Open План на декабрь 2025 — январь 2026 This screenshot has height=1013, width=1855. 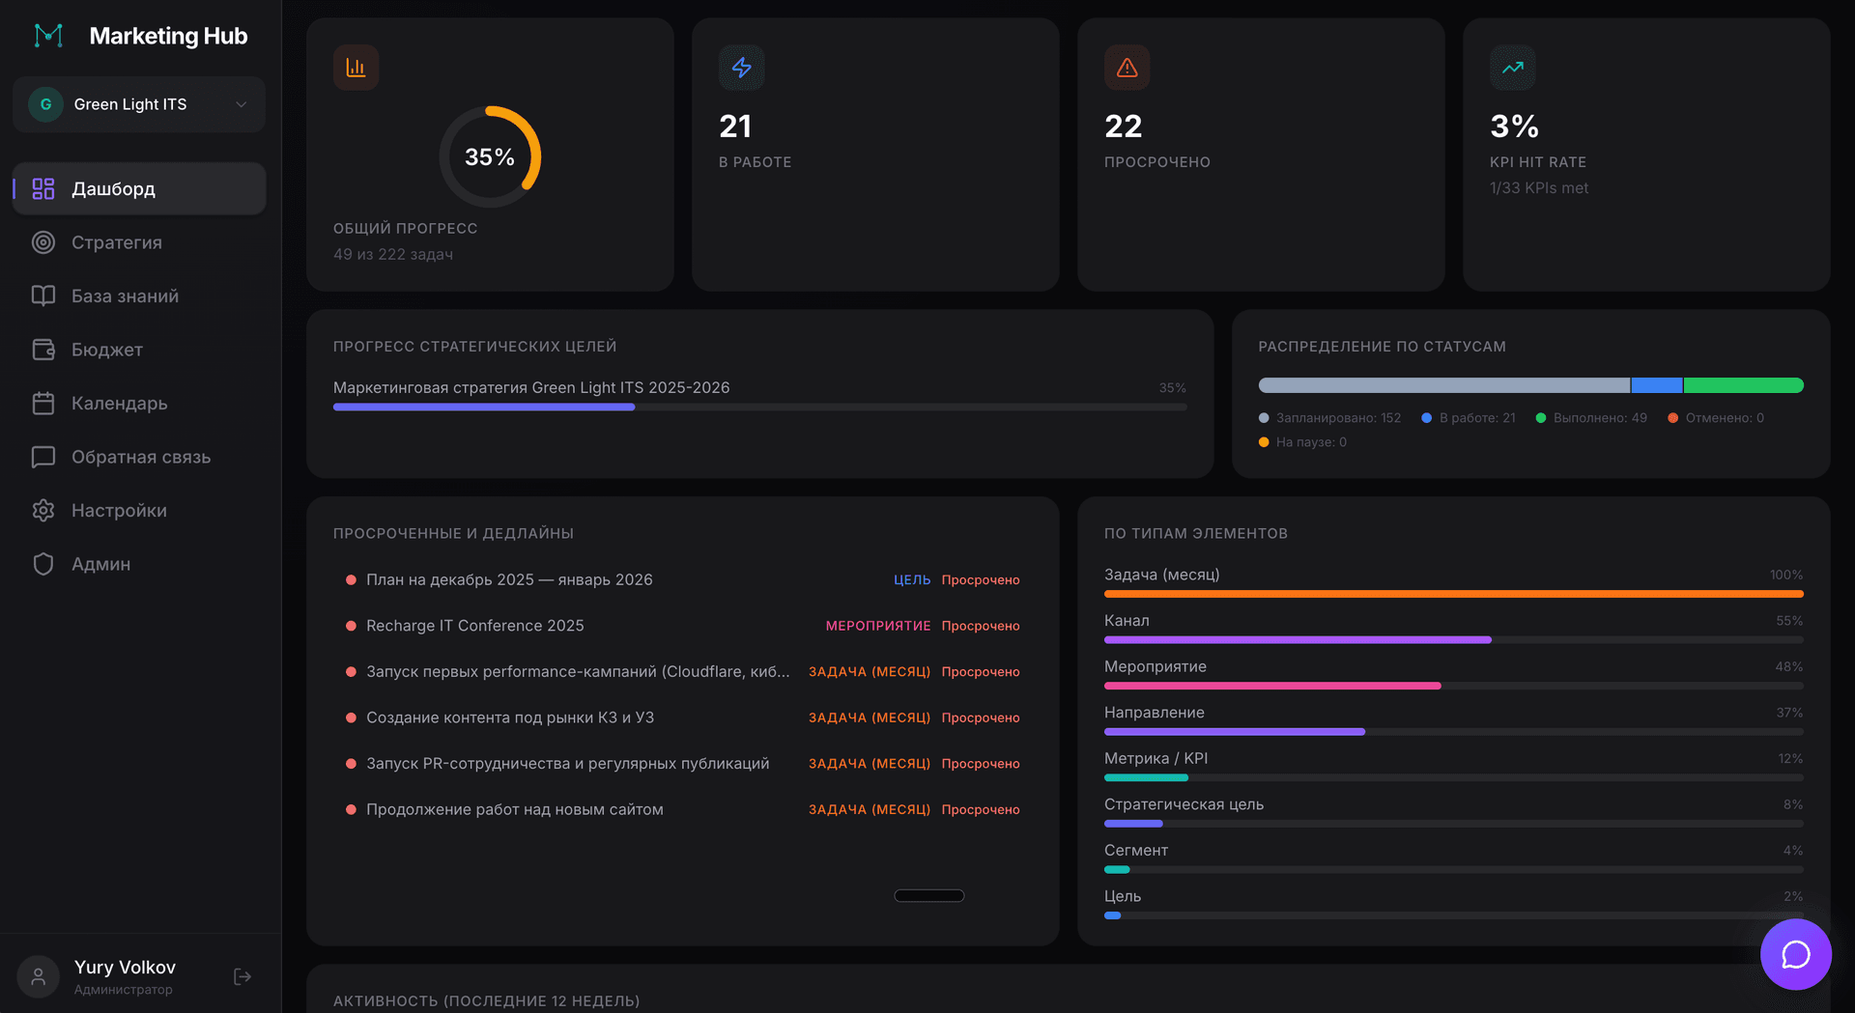coord(509,579)
